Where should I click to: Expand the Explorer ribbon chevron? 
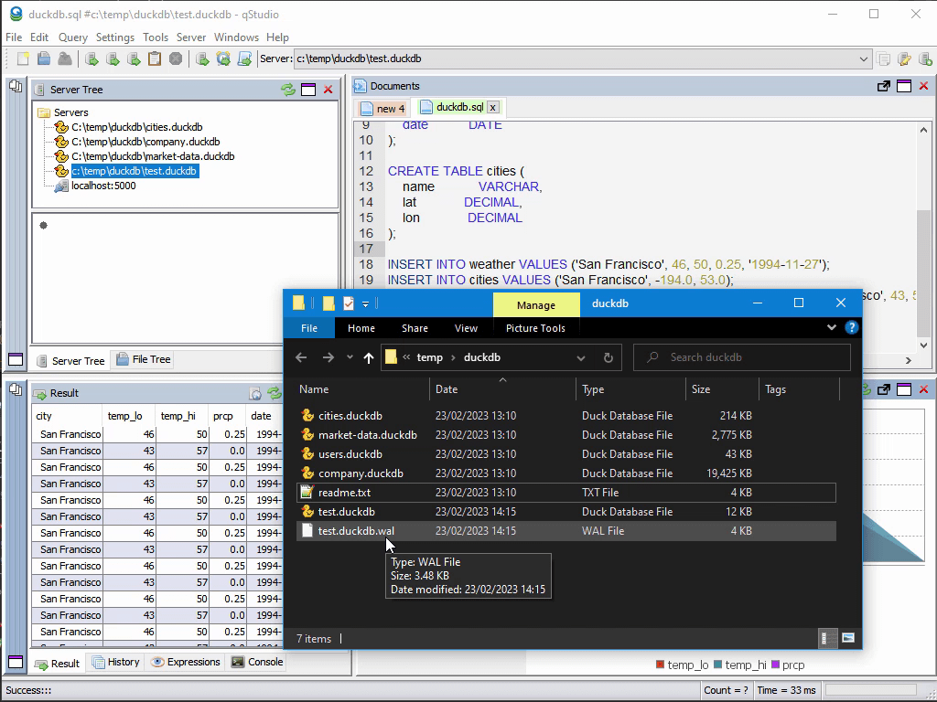point(831,327)
